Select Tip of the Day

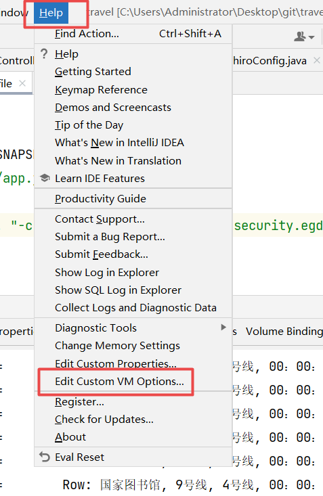coord(89,125)
